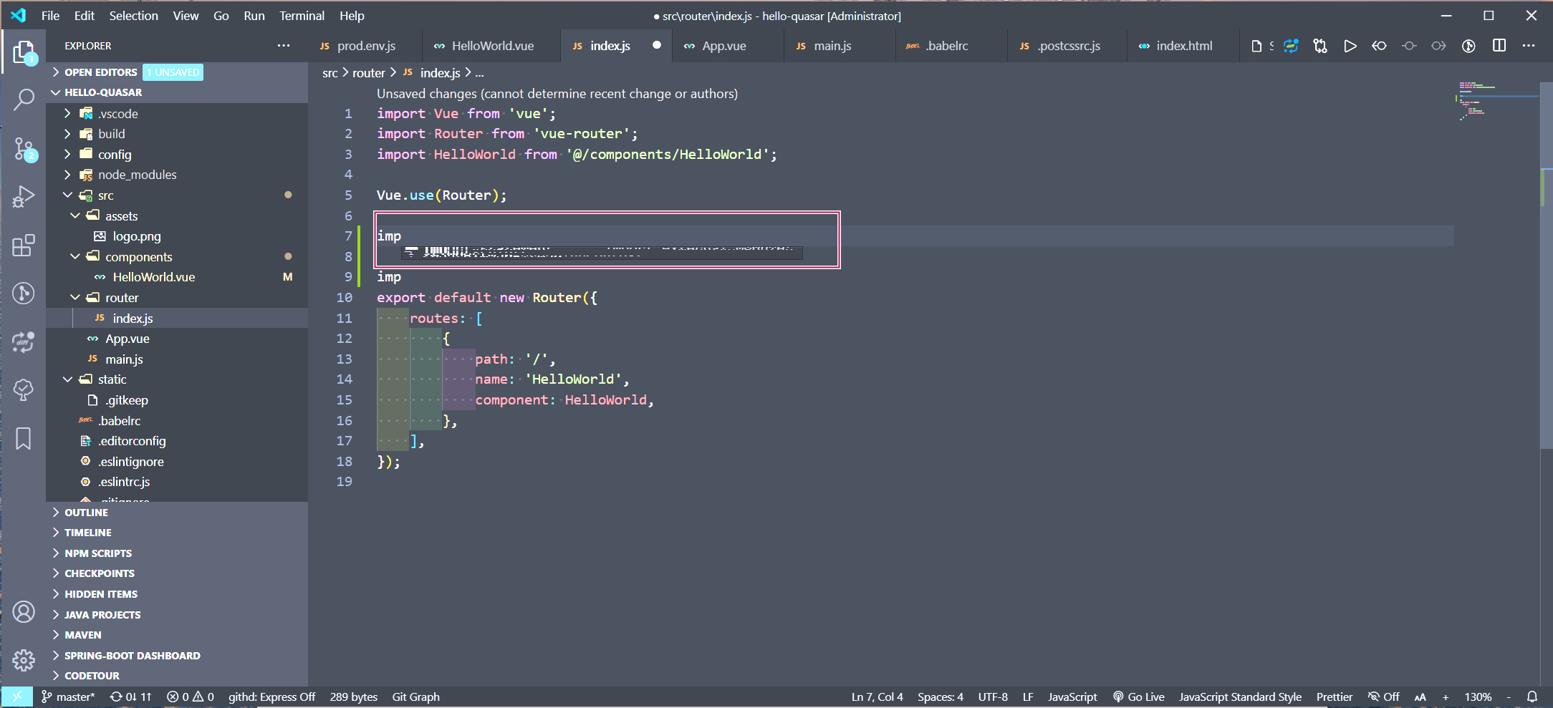Open the Extensions view
The height and width of the screenshot is (708, 1553).
coord(24,245)
